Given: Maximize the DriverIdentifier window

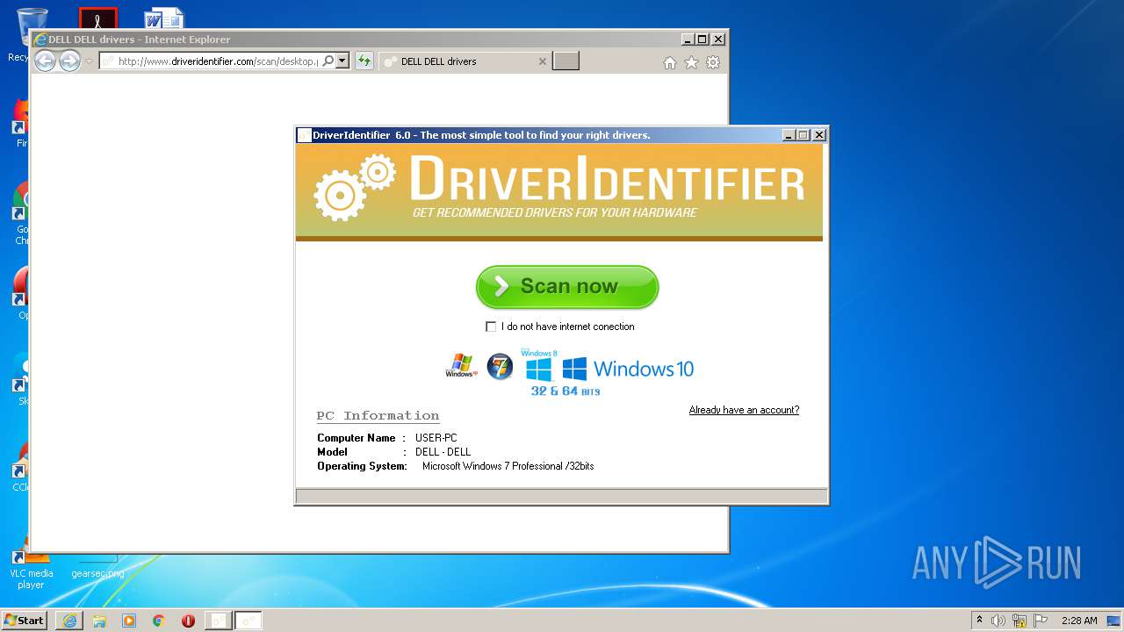Looking at the screenshot, I should coord(803,135).
